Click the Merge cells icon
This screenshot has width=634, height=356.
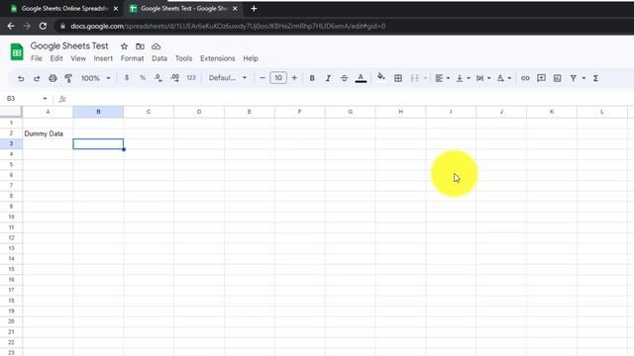tap(414, 78)
